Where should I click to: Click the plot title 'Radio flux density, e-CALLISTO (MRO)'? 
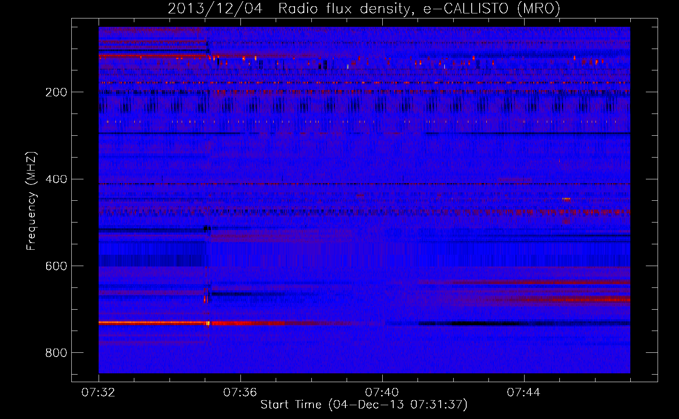[419, 8]
